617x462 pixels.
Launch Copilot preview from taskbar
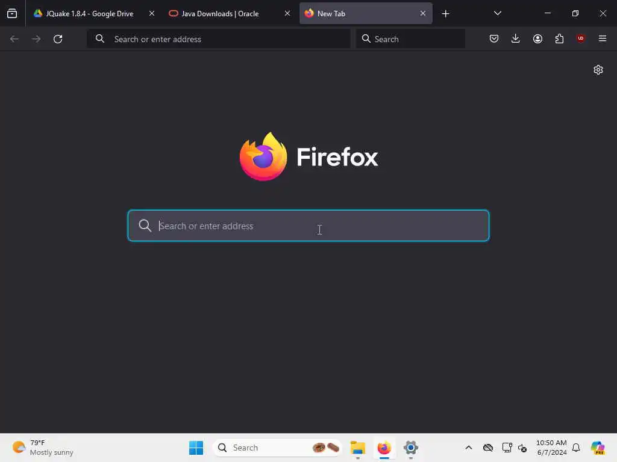598,448
